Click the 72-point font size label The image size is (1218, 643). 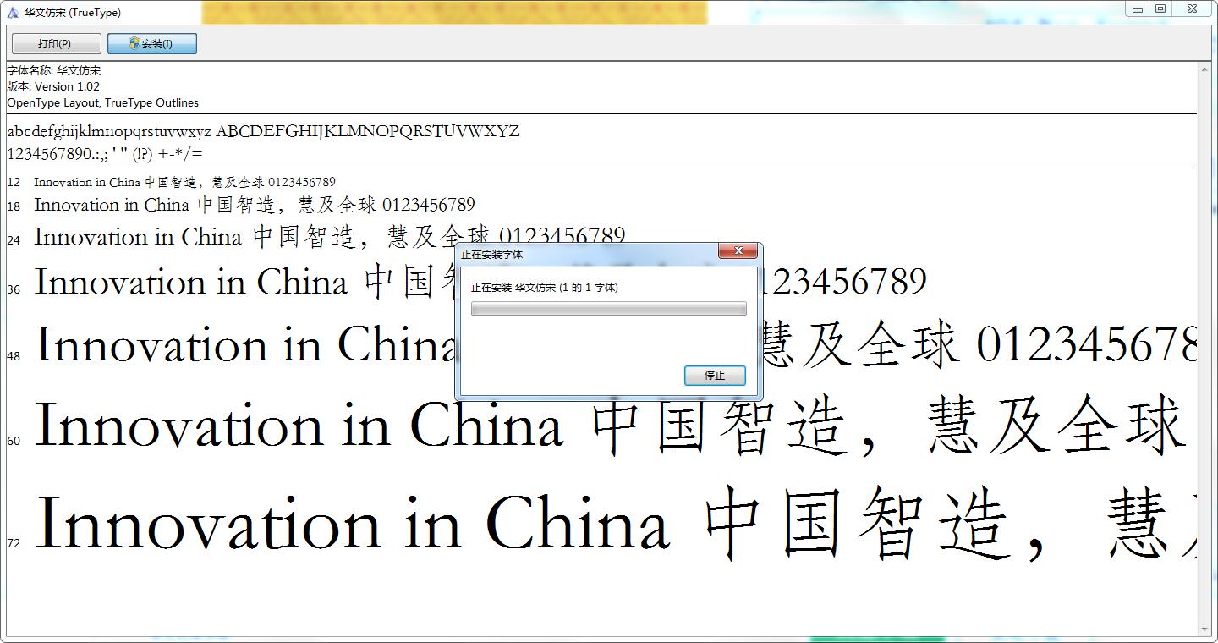13,543
